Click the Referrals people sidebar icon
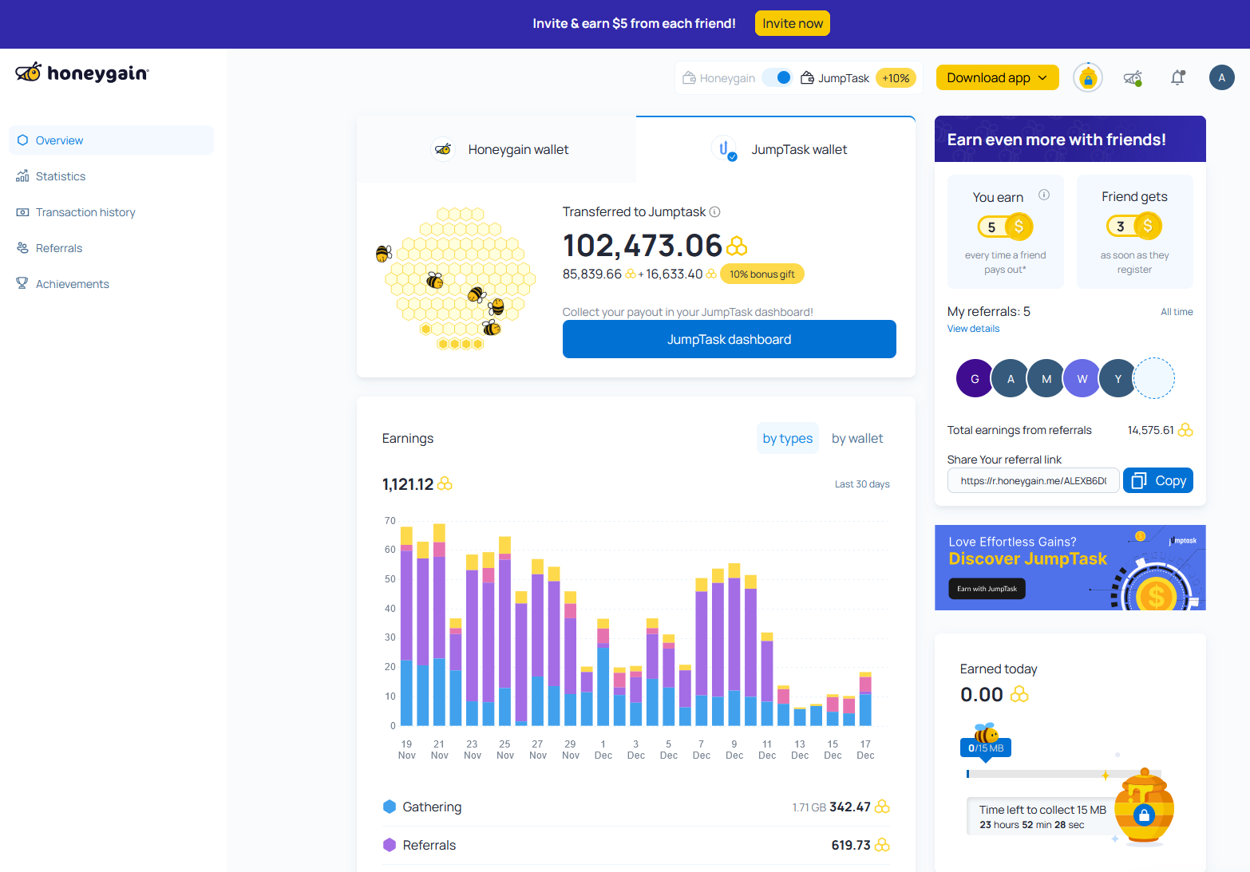 click(22, 247)
